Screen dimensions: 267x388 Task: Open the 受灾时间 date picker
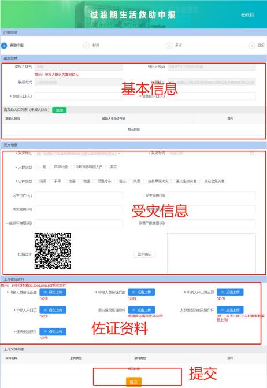(x=212, y=153)
